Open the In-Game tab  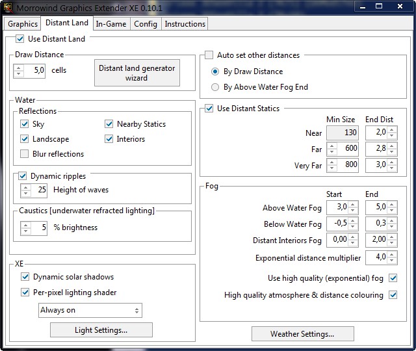click(x=111, y=24)
